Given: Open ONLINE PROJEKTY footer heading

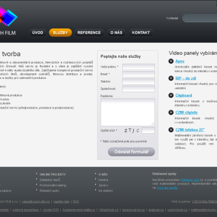Looking at the screenshot, I should click(x=52, y=174).
